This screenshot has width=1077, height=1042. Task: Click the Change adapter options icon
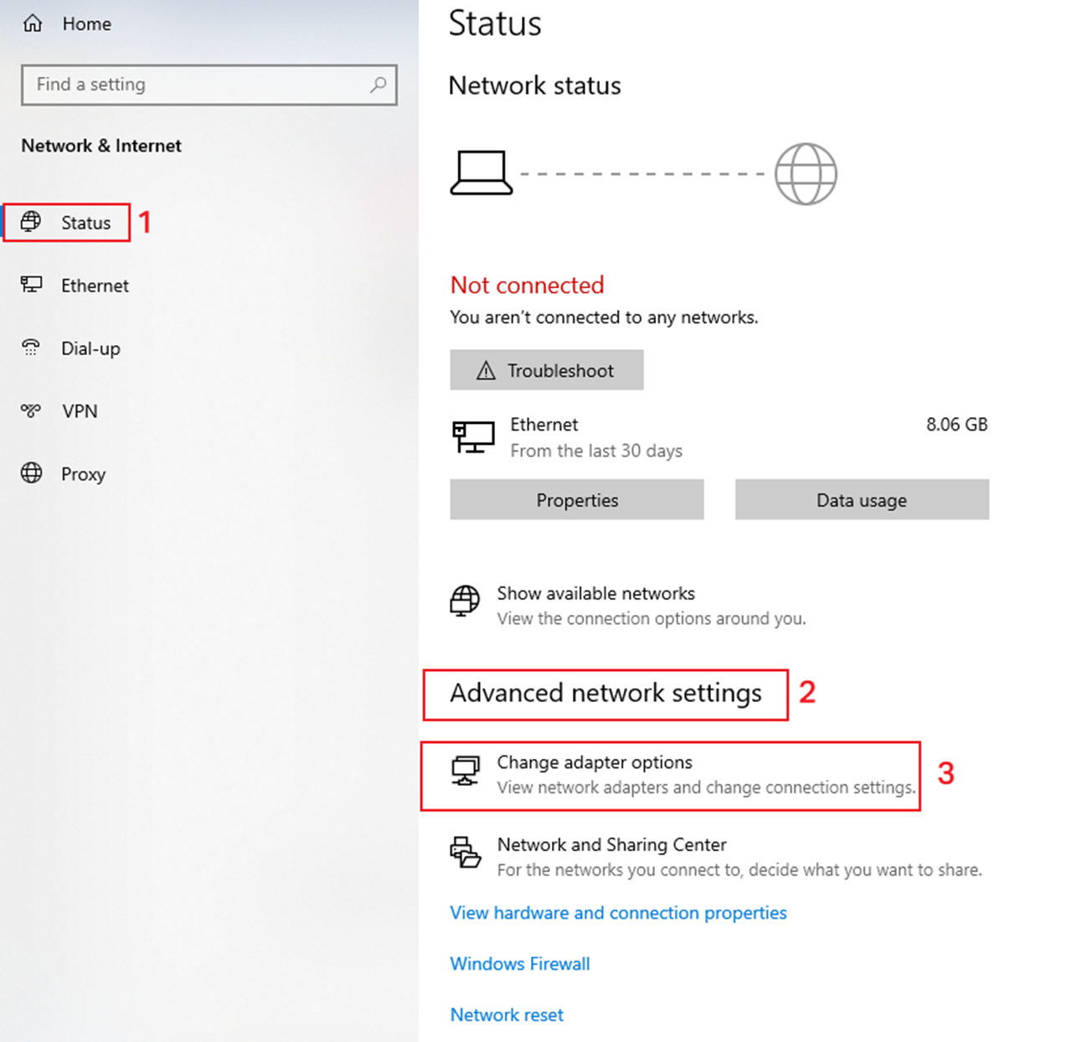(466, 768)
